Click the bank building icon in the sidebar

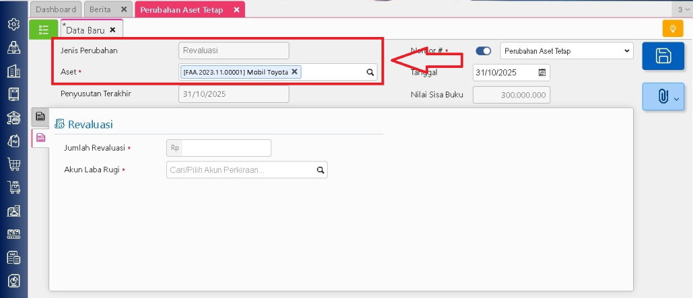point(13,117)
